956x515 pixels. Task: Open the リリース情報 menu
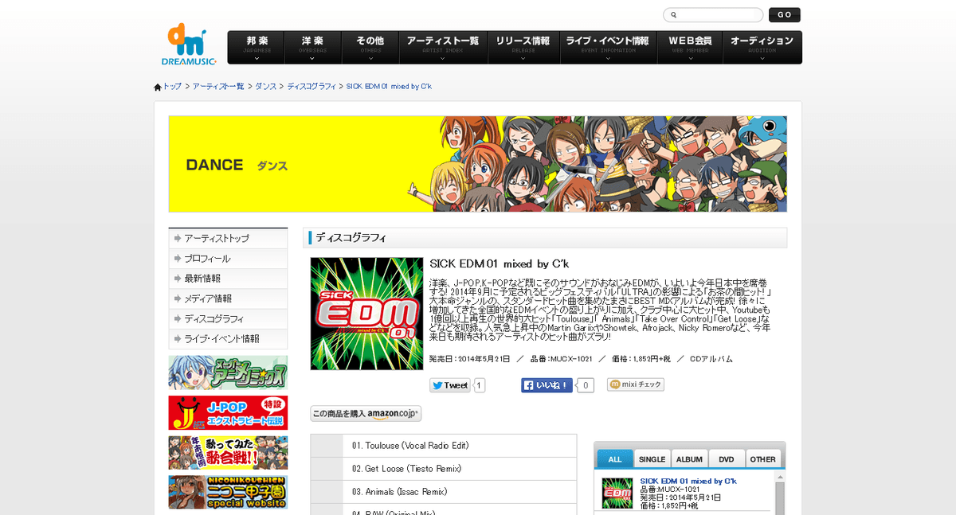pyautogui.click(x=523, y=47)
